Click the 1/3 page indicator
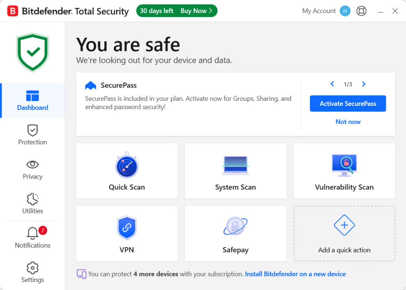This screenshot has height=290, width=406. pyautogui.click(x=348, y=84)
